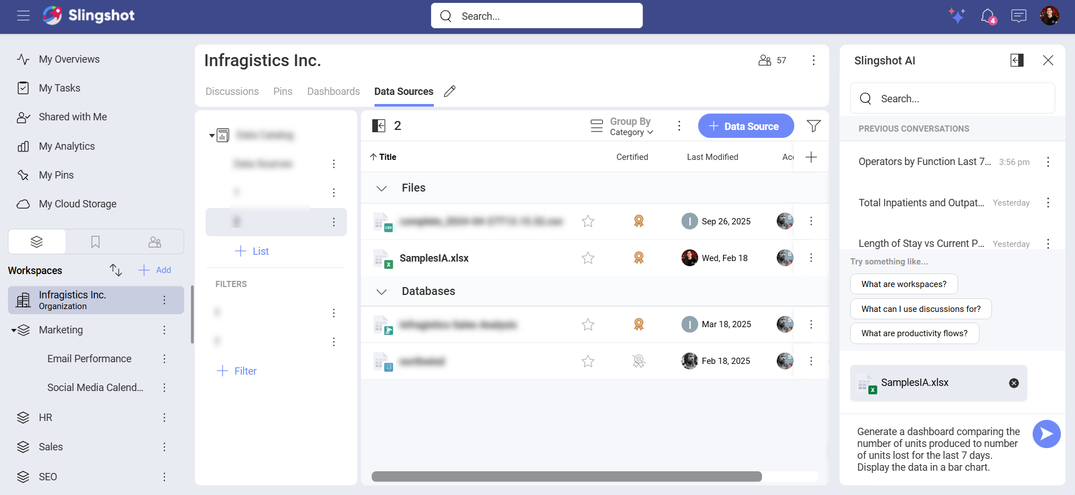The height and width of the screenshot is (495, 1075).
Task: Click the Slingshot logo
Action: pyautogui.click(x=89, y=15)
